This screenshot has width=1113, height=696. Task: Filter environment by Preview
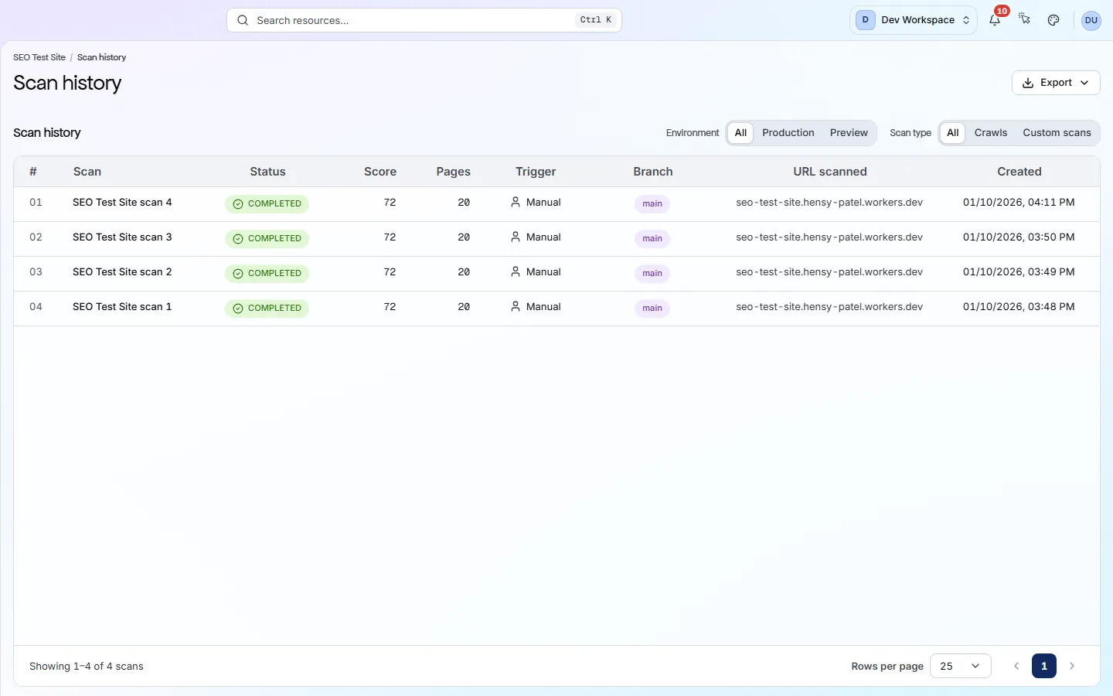click(x=849, y=133)
